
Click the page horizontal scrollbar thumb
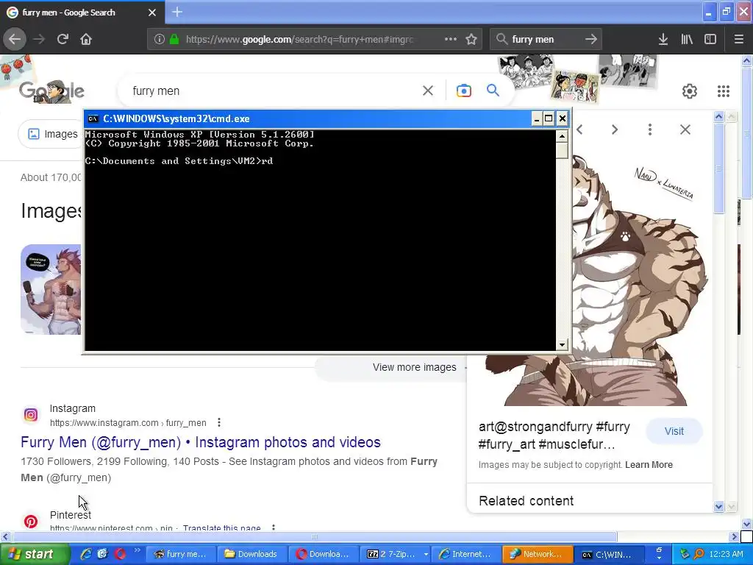(315, 536)
